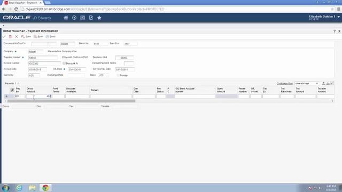Click the Gross Amount cell in row 001
Image resolution: width=342 pixels, height=192 pixels.
[x=38, y=96]
